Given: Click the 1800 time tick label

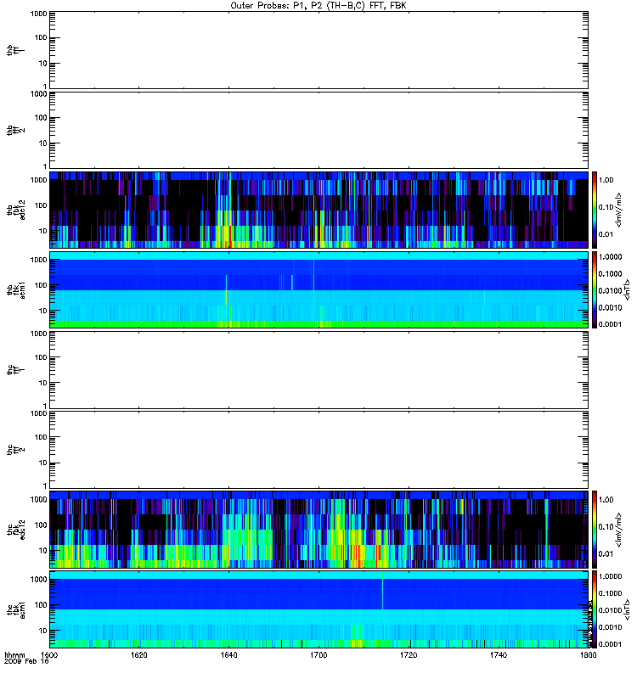Looking at the screenshot, I should (x=588, y=655).
